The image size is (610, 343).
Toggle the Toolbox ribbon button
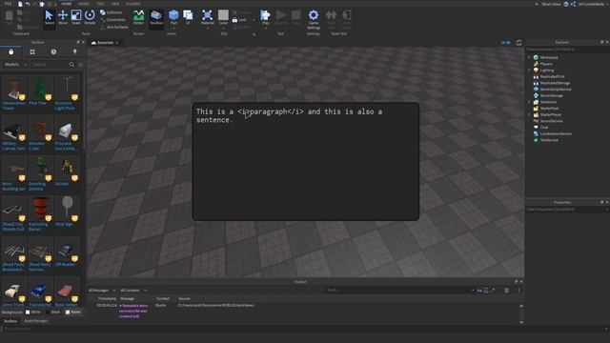(x=156, y=18)
